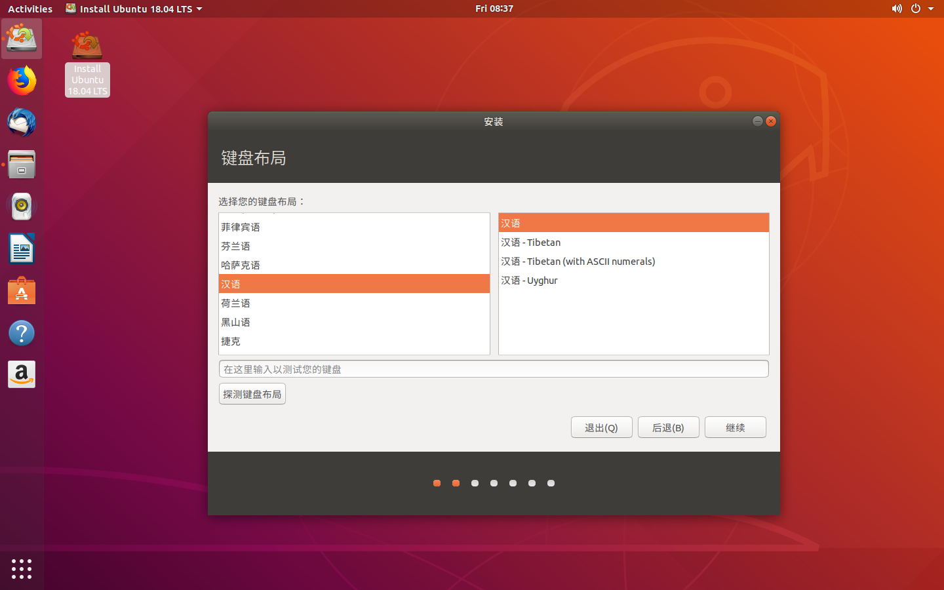Open Firefox from the dock
Viewport: 944px width, 590px height.
coord(22,81)
